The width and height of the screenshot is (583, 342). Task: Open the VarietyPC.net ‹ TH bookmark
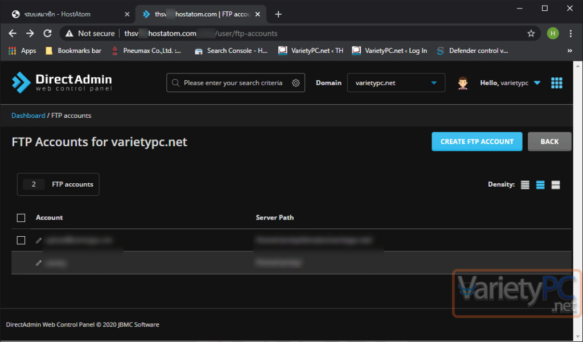coord(311,51)
